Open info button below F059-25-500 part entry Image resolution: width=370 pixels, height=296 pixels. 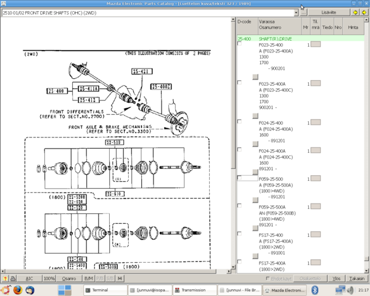(x=255, y=200)
